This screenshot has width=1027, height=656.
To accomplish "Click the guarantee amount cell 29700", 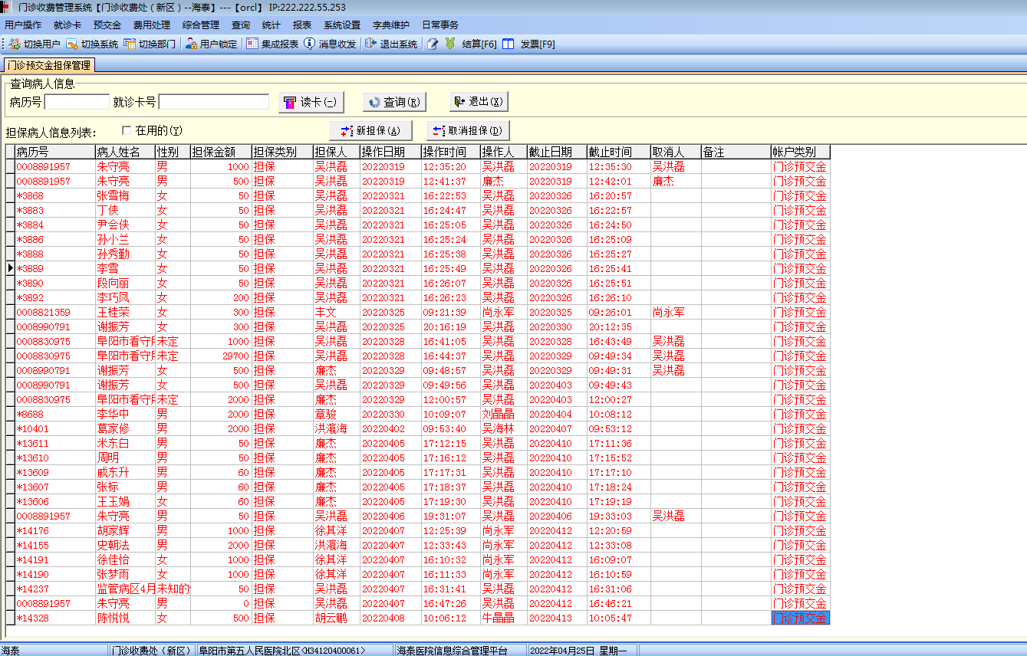I will [x=221, y=356].
